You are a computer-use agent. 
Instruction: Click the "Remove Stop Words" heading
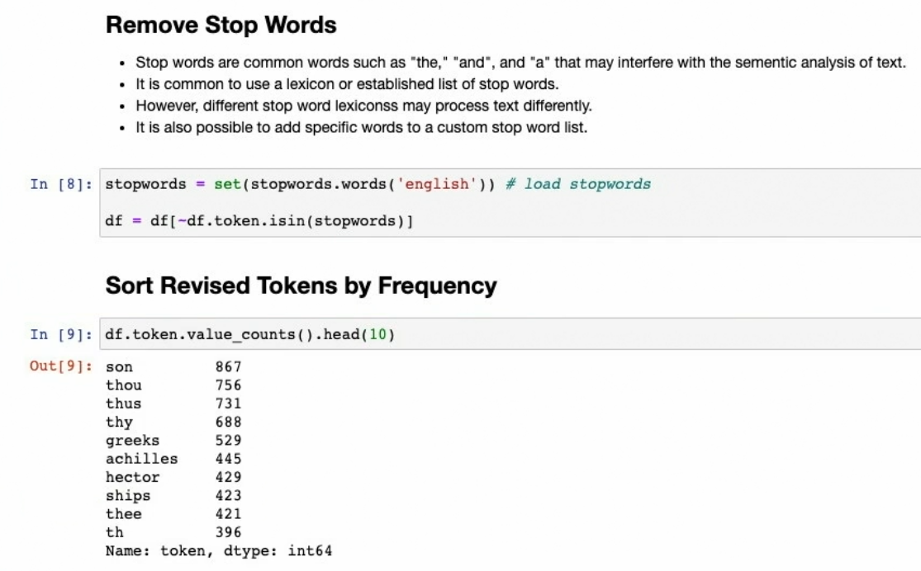coord(221,26)
